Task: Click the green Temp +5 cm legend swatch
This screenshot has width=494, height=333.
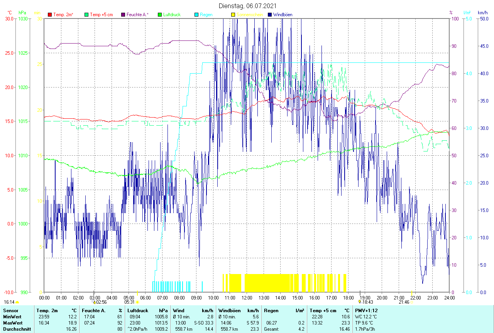Action: 86,15
